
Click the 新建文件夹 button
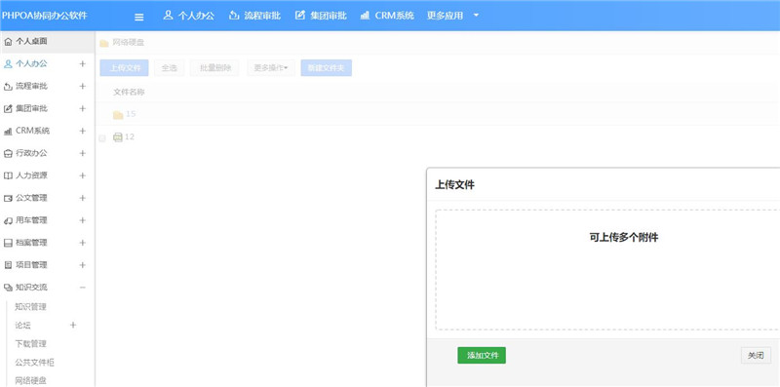click(x=327, y=68)
